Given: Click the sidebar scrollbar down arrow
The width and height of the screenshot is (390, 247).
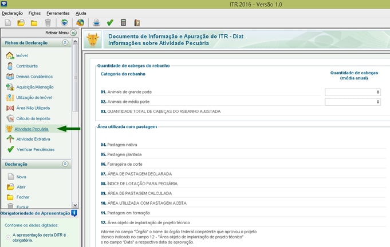Looking at the screenshot, I should pyautogui.click(x=76, y=205).
